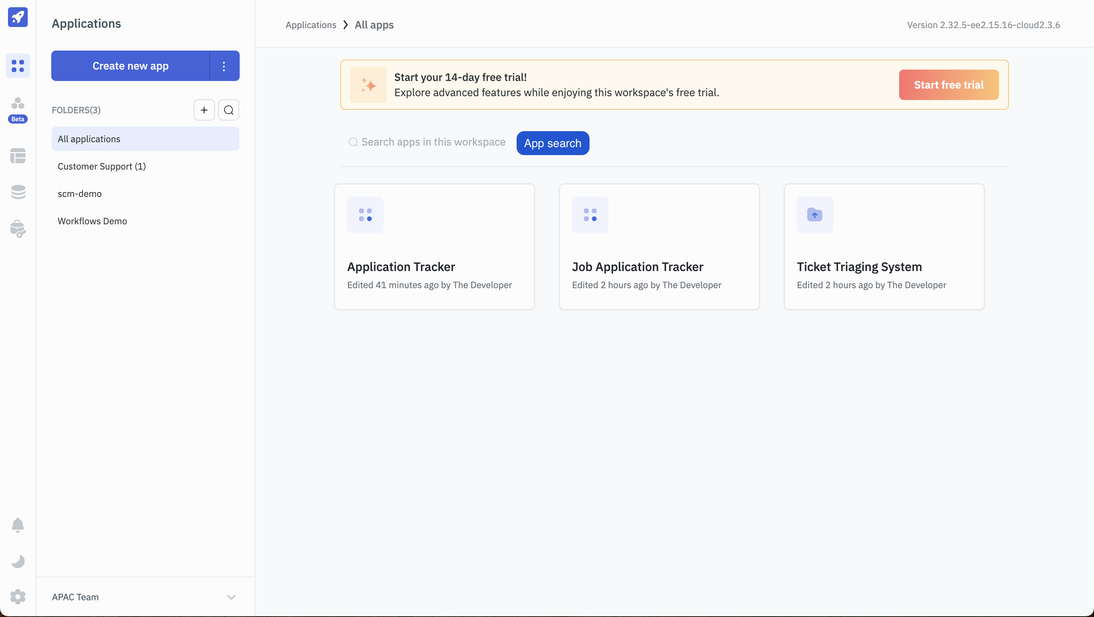Expand the three-dot menu on Create new app
This screenshot has height=617, width=1094.
[224, 65]
